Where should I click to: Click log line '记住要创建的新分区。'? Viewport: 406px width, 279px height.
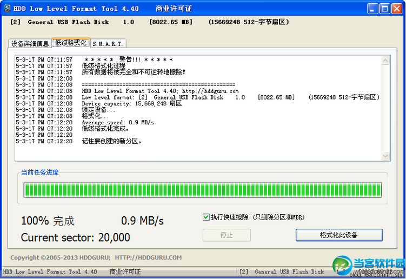(x=111, y=141)
